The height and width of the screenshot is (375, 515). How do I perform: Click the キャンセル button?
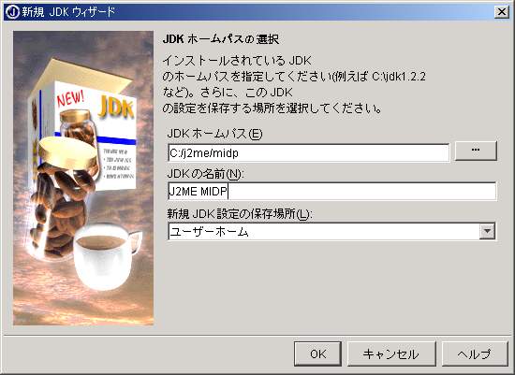[x=391, y=353]
